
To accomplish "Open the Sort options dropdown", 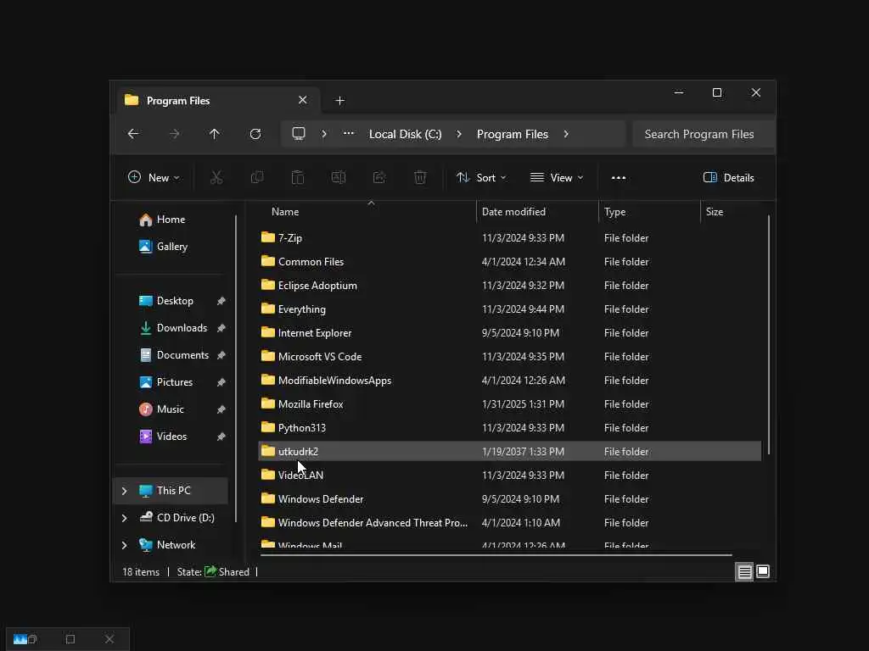I will (x=480, y=178).
